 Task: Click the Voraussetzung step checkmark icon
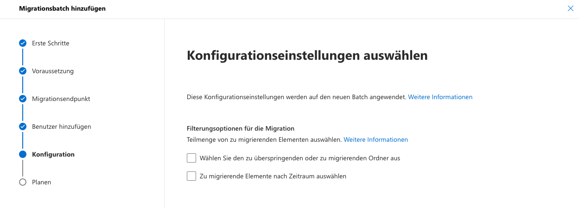tap(23, 71)
